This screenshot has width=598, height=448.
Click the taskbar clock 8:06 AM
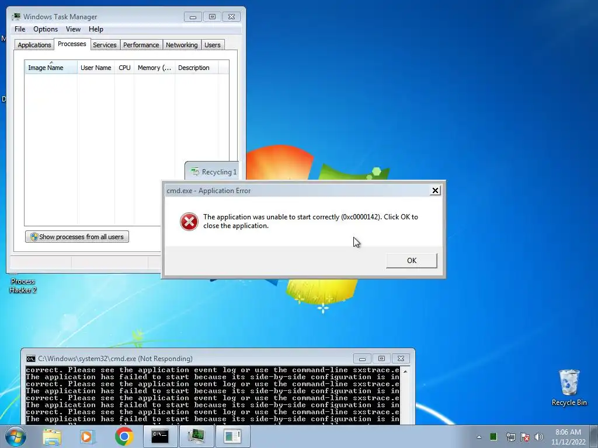568,437
